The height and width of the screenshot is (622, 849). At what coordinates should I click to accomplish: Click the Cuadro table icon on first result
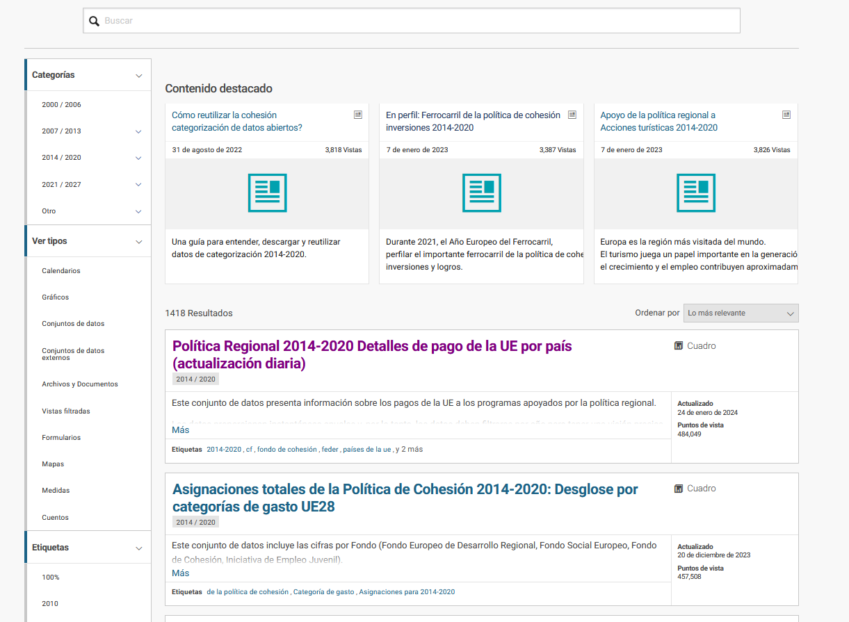point(678,345)
